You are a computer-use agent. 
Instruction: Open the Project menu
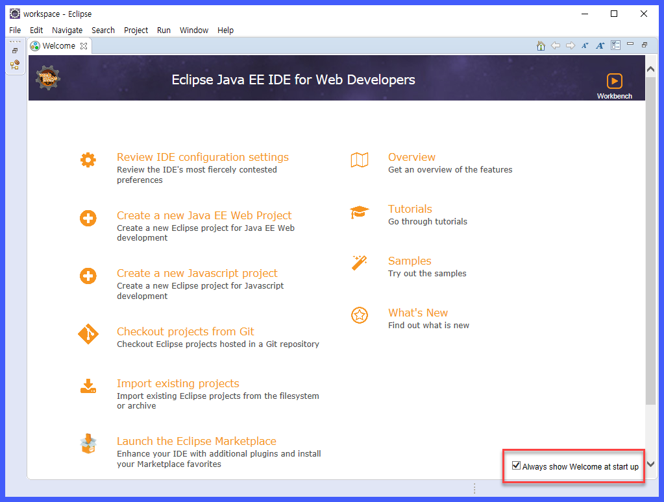[136, 30]
